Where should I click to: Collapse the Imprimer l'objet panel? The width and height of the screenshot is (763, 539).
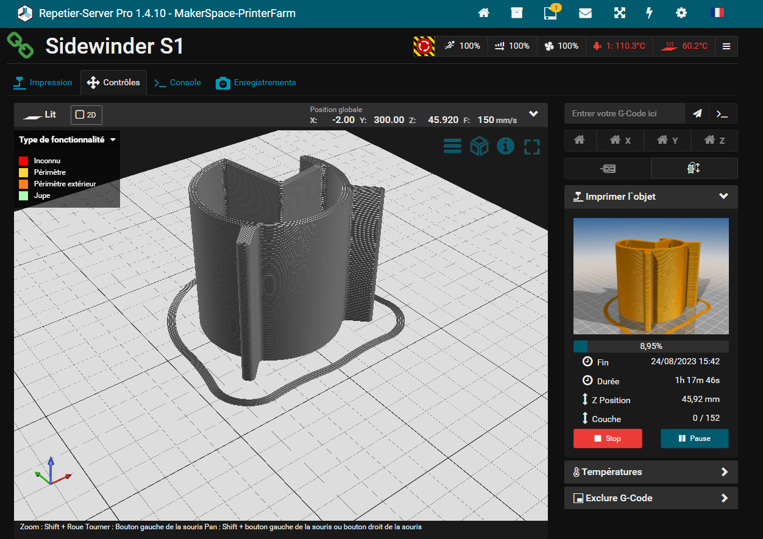(x=723, y=196)
